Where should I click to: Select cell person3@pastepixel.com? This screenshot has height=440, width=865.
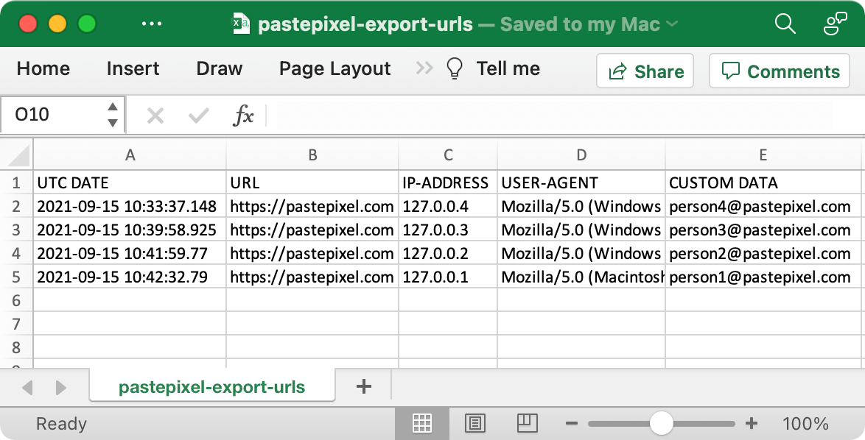pos(763,230)
